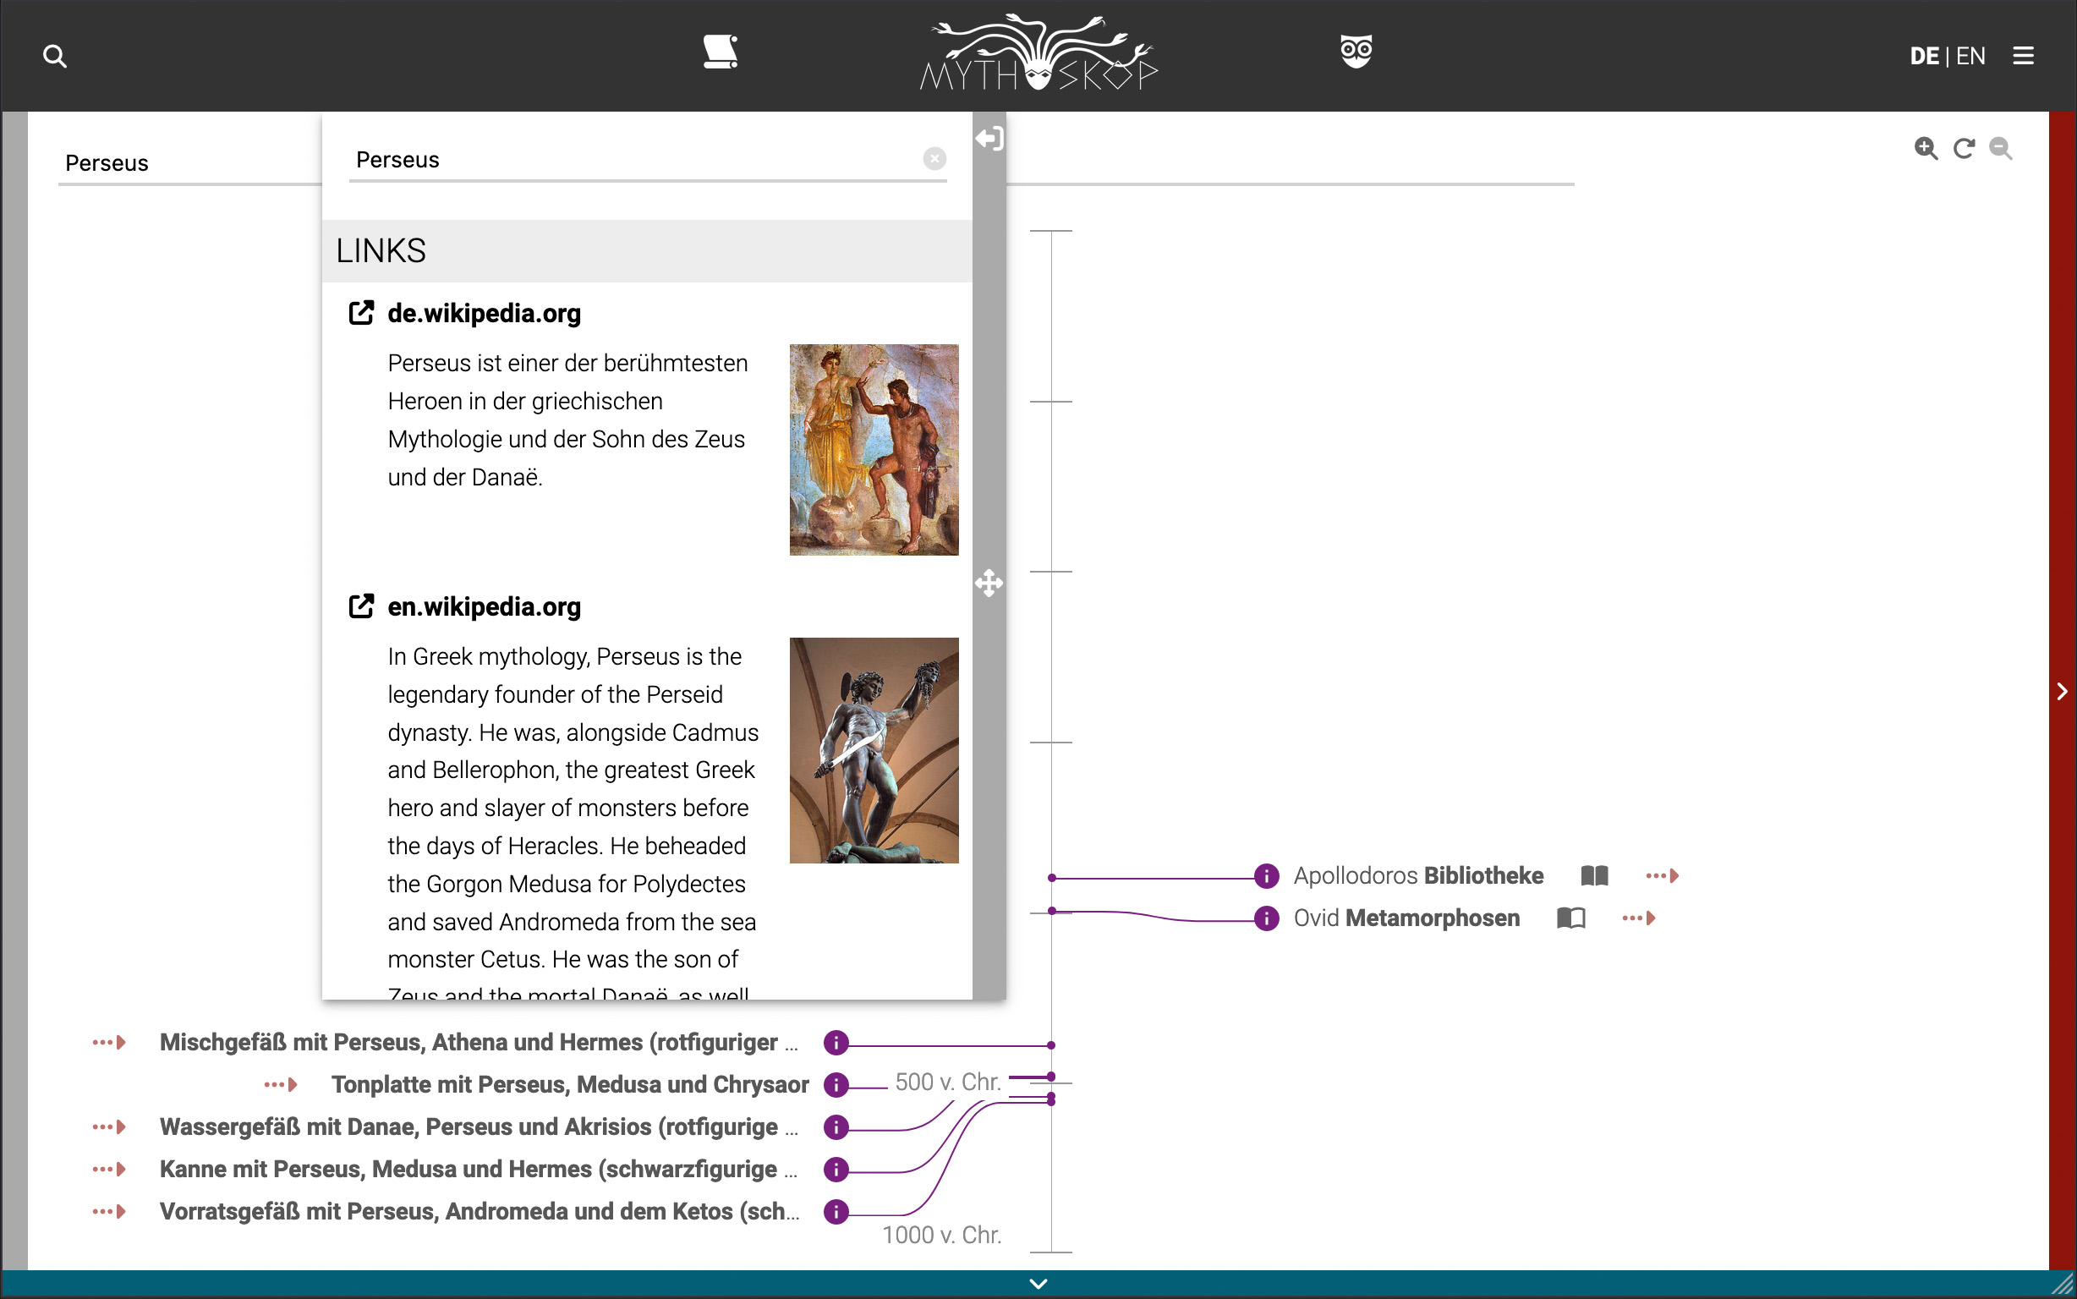This screenshot has height=1299, width=2077.
Task: Show info for Ovid Metamorphosen
Action: [x=1266, y=918]
